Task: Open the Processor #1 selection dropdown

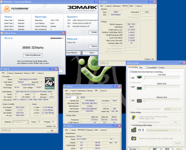Action: tap(28, 122)
